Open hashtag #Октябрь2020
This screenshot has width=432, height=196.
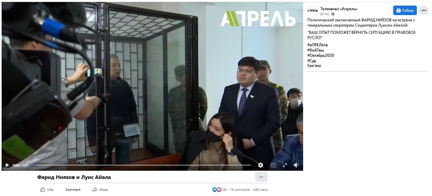[320, 55]
